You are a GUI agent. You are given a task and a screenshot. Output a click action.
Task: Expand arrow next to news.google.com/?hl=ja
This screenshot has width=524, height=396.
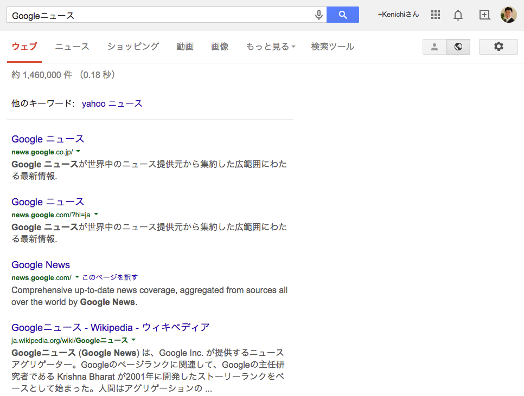[96, 214]
